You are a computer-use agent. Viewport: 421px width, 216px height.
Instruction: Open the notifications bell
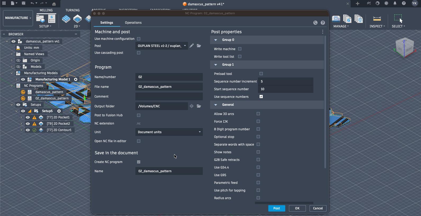tap(395, 3)
